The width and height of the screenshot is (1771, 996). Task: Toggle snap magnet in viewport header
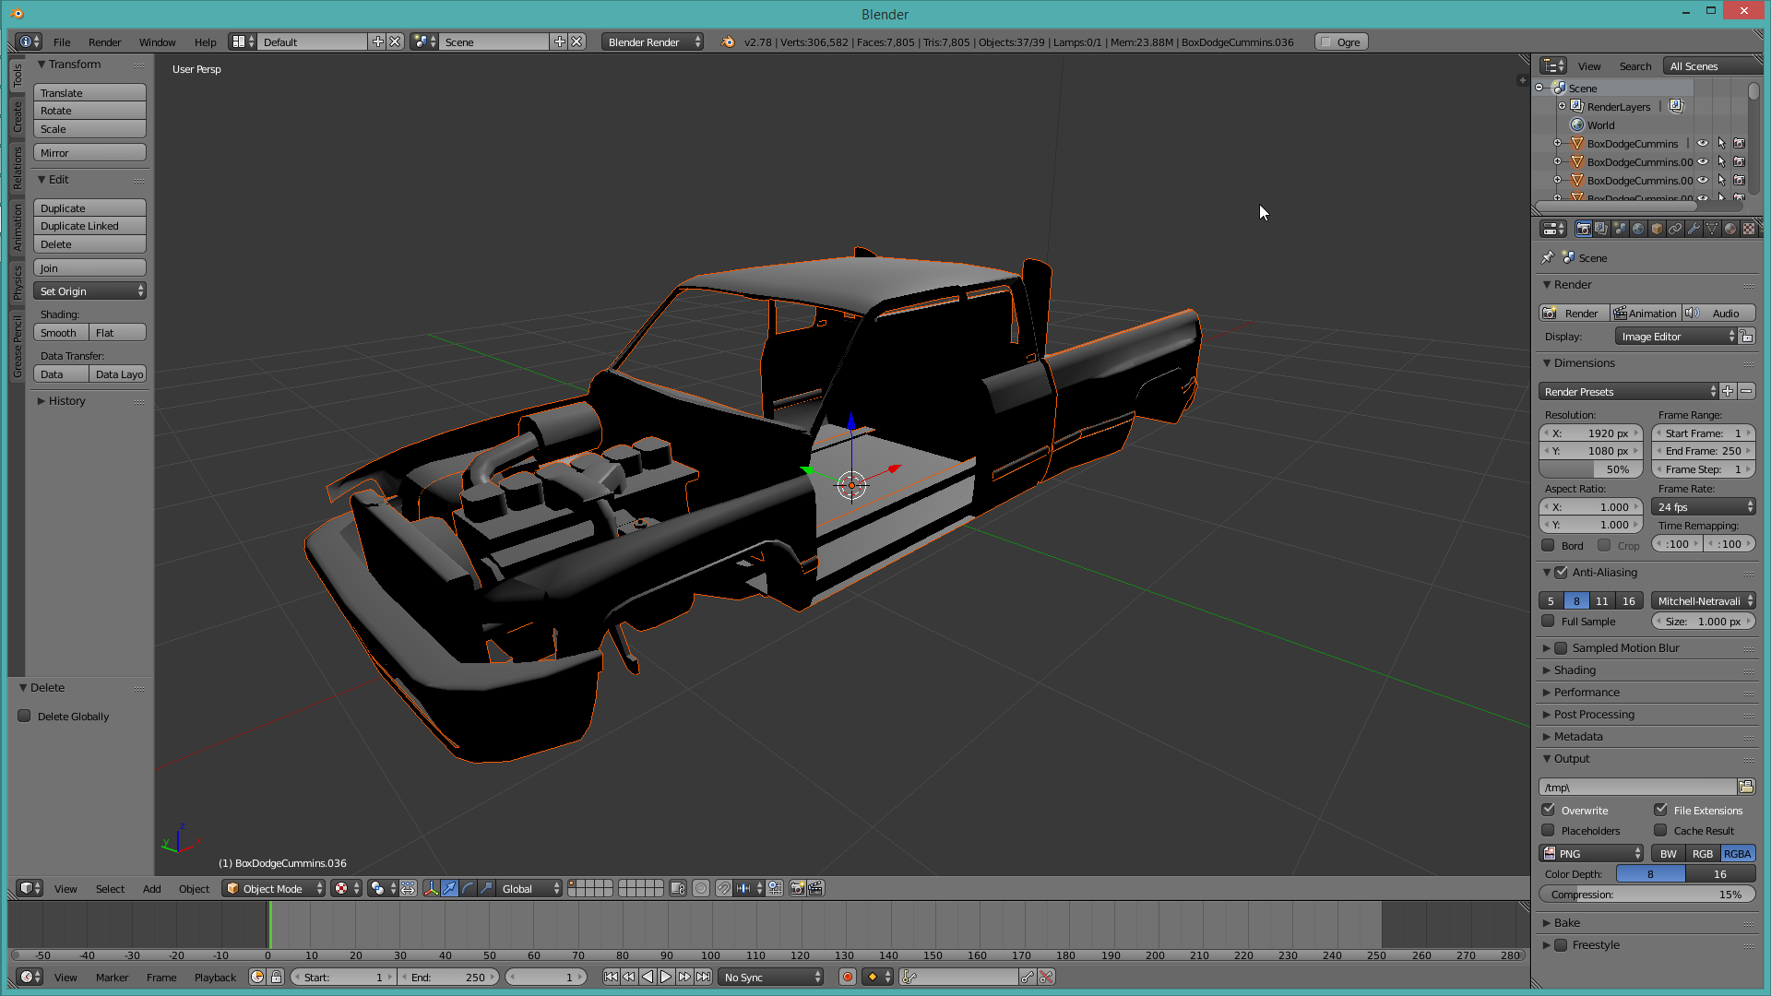coord(723,888)
